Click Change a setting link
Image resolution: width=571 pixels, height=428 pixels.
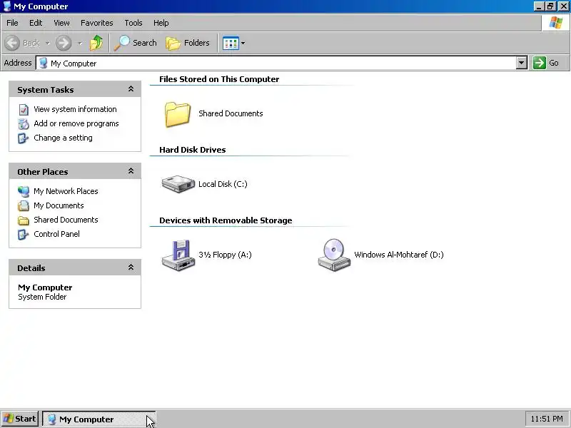63,138
